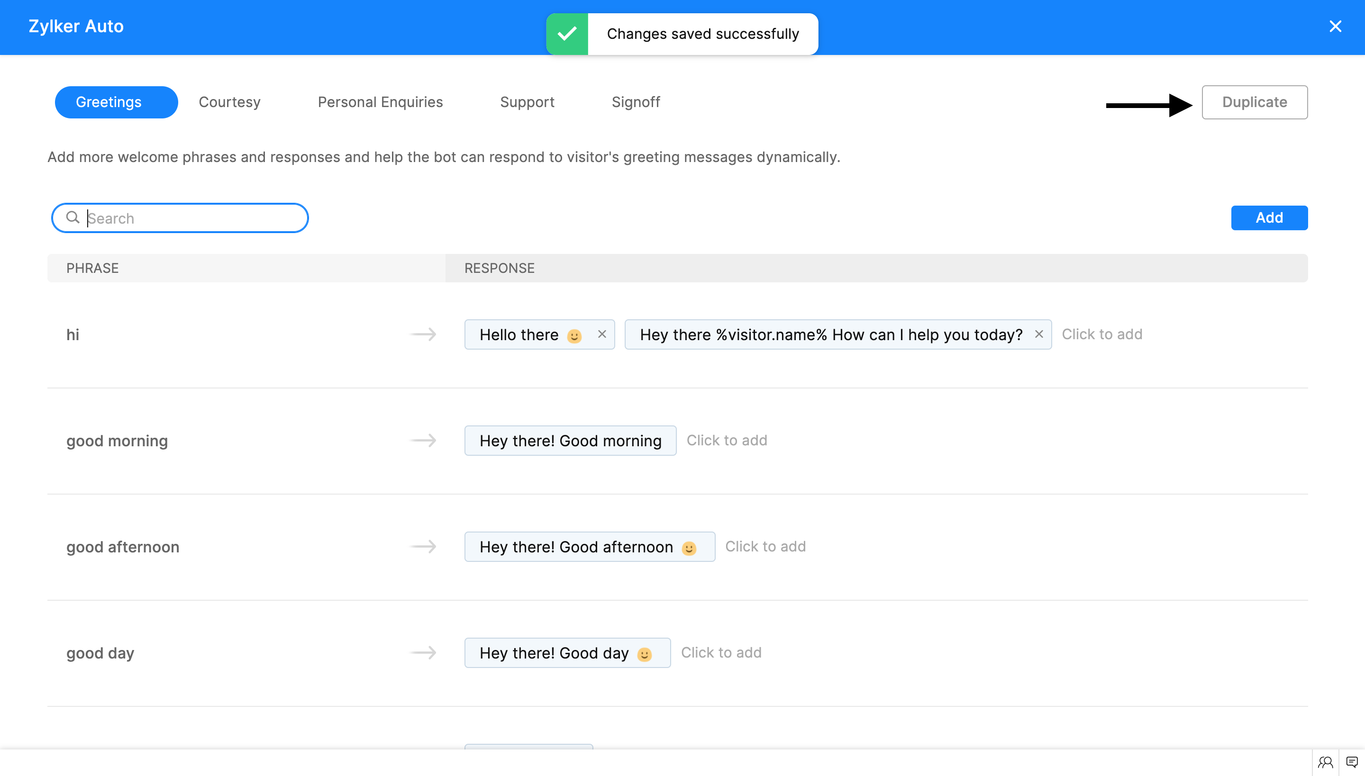Open the contacts icon in bottom bar

click(x=1325, y=762)
